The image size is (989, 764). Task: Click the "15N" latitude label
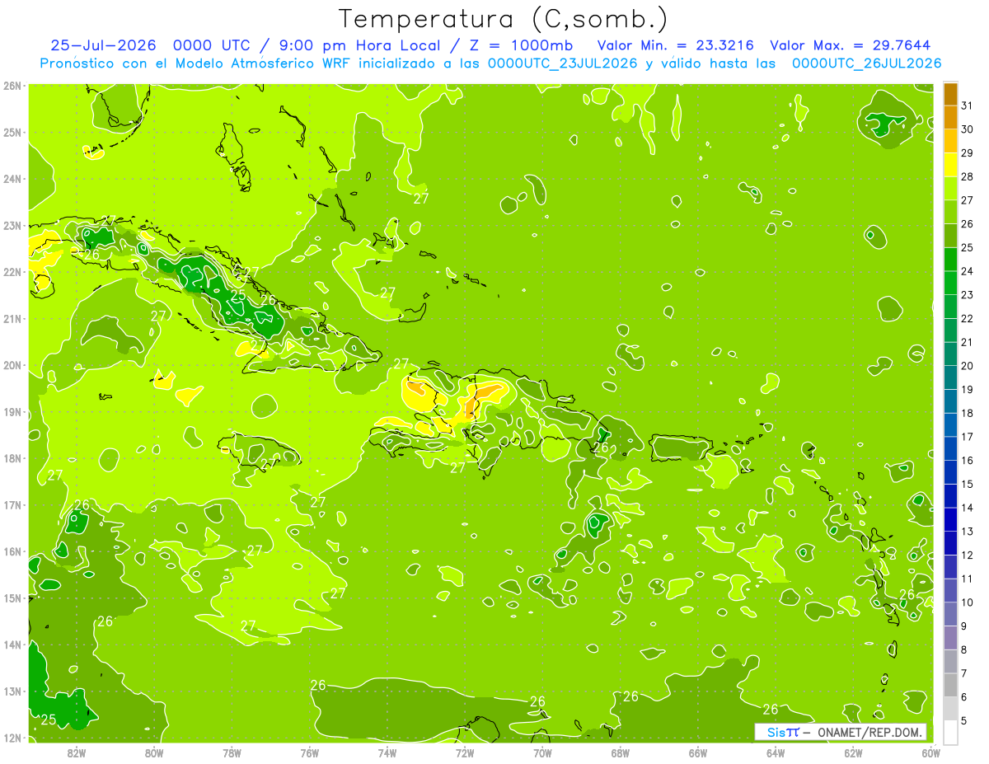pyautogui.click(x=12, y=598)
